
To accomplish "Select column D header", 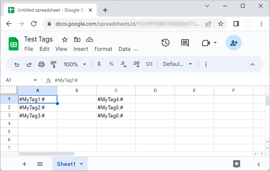I will (155, 90).
